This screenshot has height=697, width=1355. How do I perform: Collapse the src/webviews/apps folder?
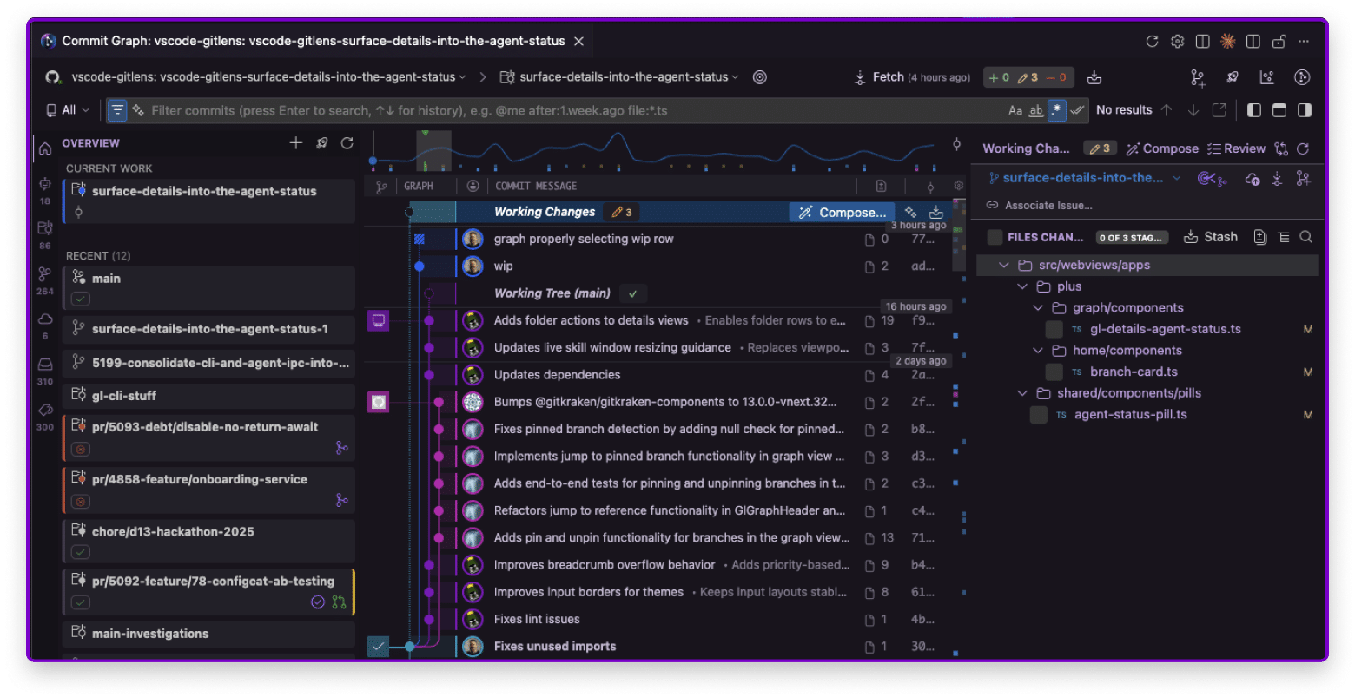coord(1004,266)
